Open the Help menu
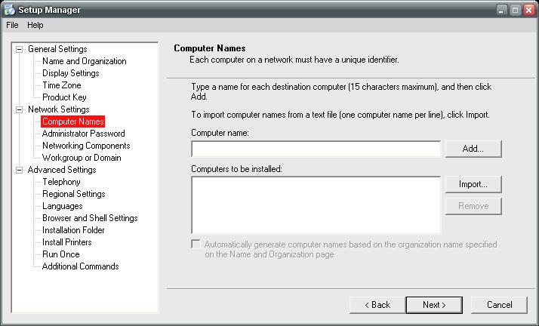This screenshot has width=539, height=326. pyautogui.click(x=35, y=25)
